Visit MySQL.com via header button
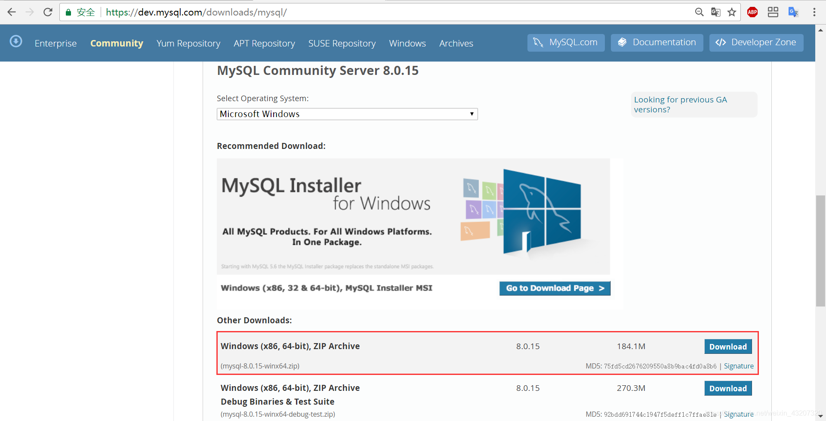 [x=566, y=43]
